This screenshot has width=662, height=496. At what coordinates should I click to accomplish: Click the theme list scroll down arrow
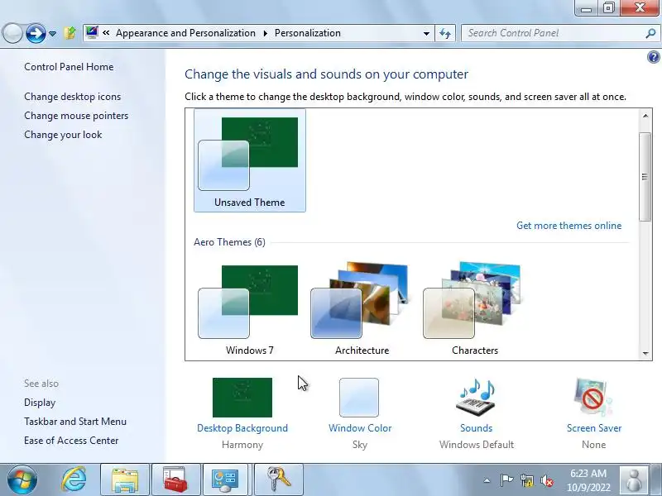point(645,354)
